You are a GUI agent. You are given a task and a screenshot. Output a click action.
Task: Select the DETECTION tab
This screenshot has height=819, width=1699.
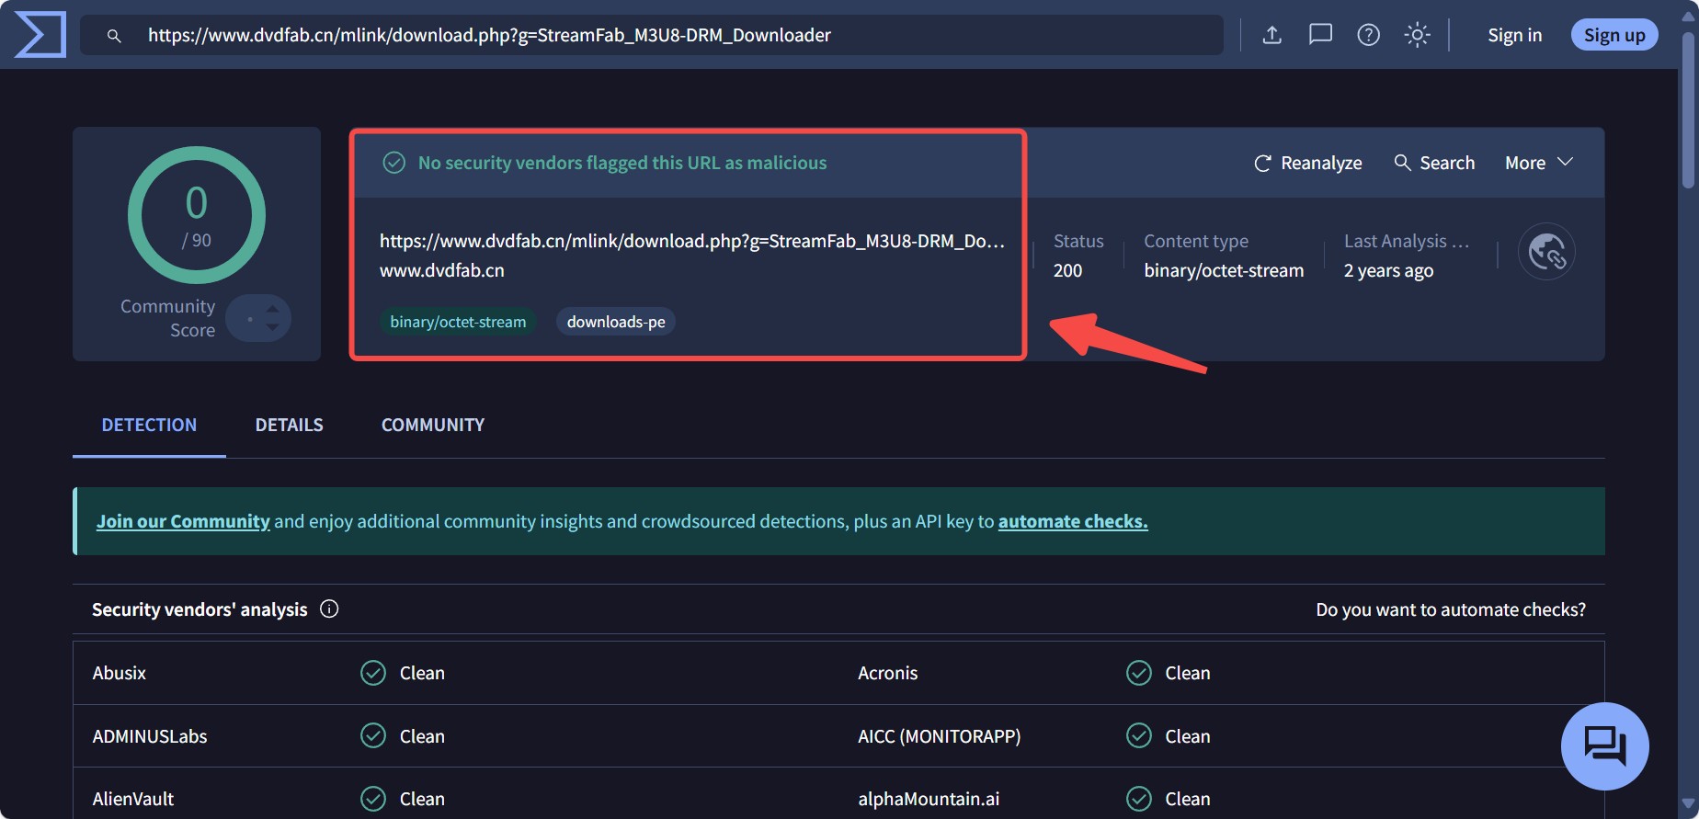coord(149,425)
